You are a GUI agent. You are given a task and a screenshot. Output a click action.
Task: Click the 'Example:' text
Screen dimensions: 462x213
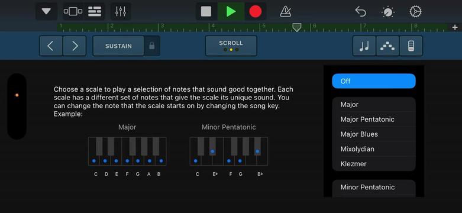(x=68, y=114)
